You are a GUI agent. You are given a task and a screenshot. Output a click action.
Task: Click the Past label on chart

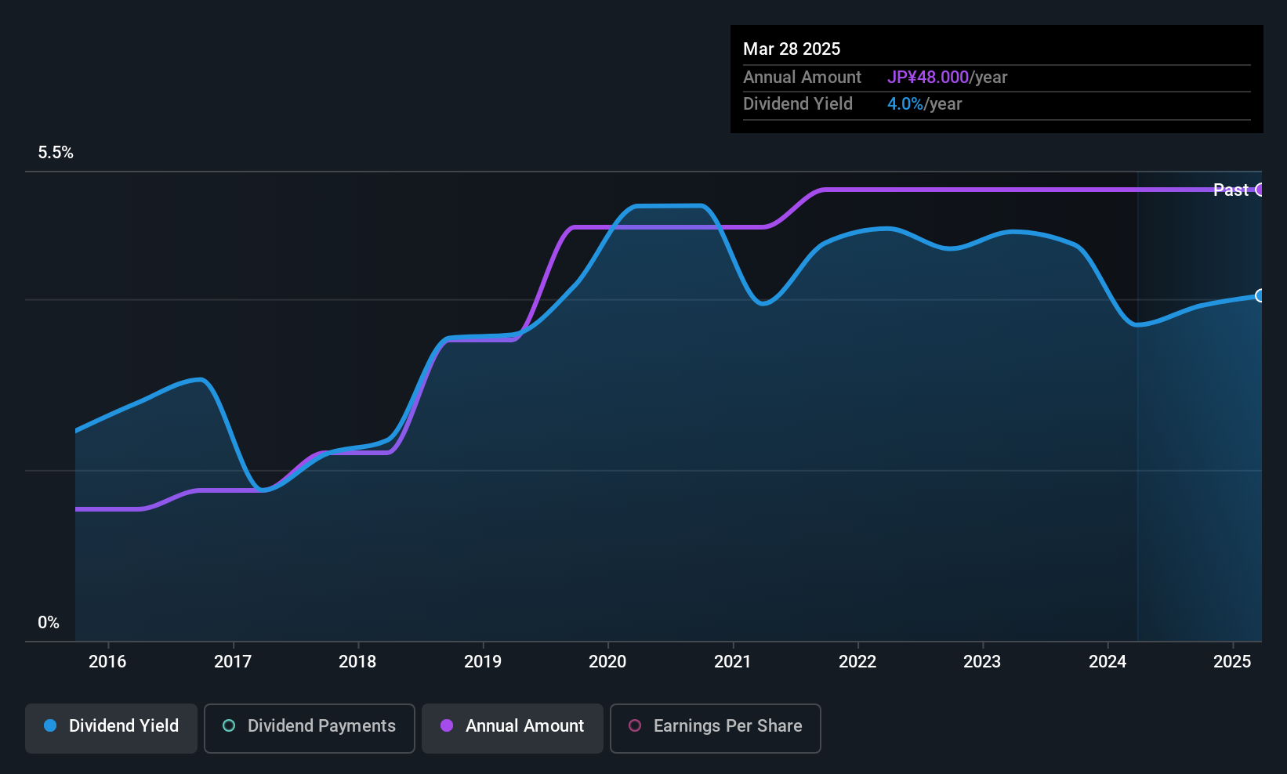tap(1231, 190)
